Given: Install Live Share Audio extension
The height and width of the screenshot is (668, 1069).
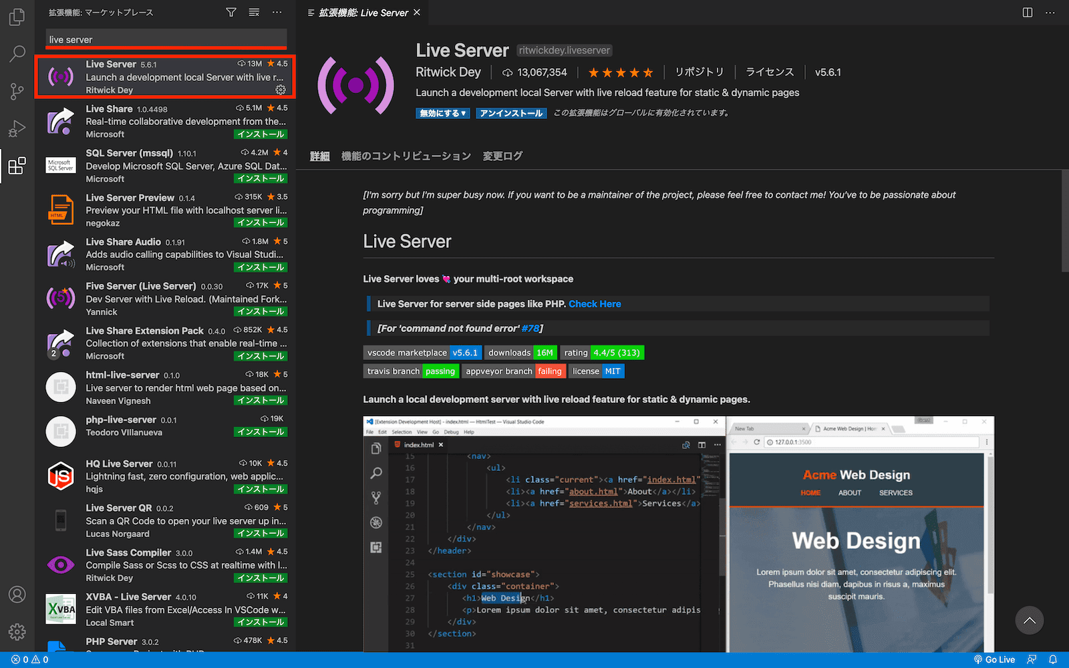Looking at the screenshot, I should 261,267.
